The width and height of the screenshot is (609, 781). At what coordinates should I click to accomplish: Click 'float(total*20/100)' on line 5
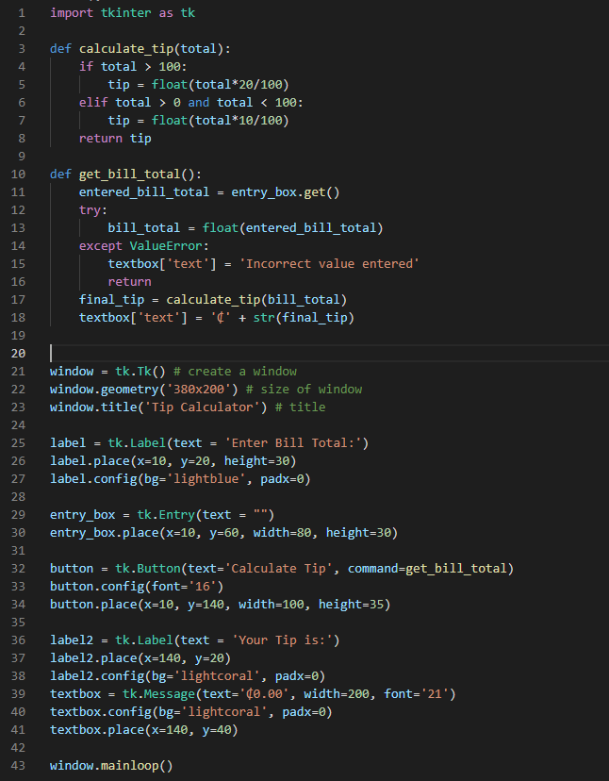pyautogui.click(x=220, y=85)
